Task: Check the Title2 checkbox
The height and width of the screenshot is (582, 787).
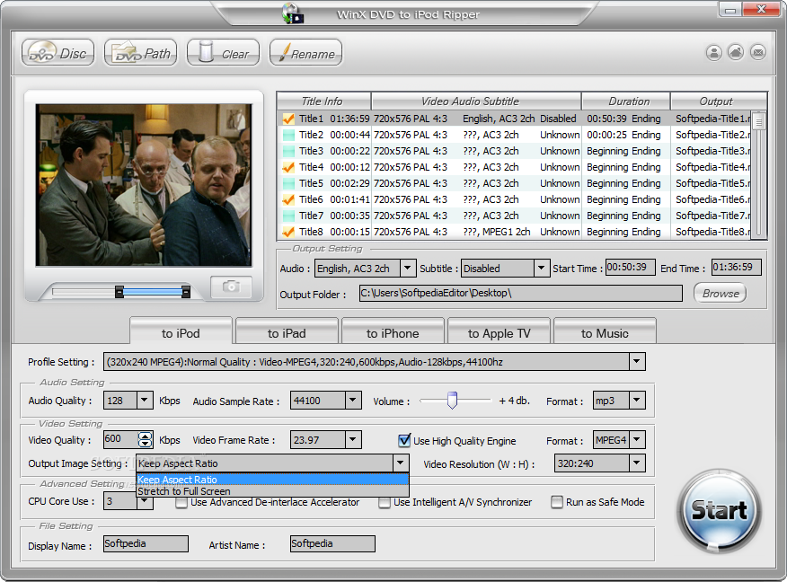Action: (288, 135)
